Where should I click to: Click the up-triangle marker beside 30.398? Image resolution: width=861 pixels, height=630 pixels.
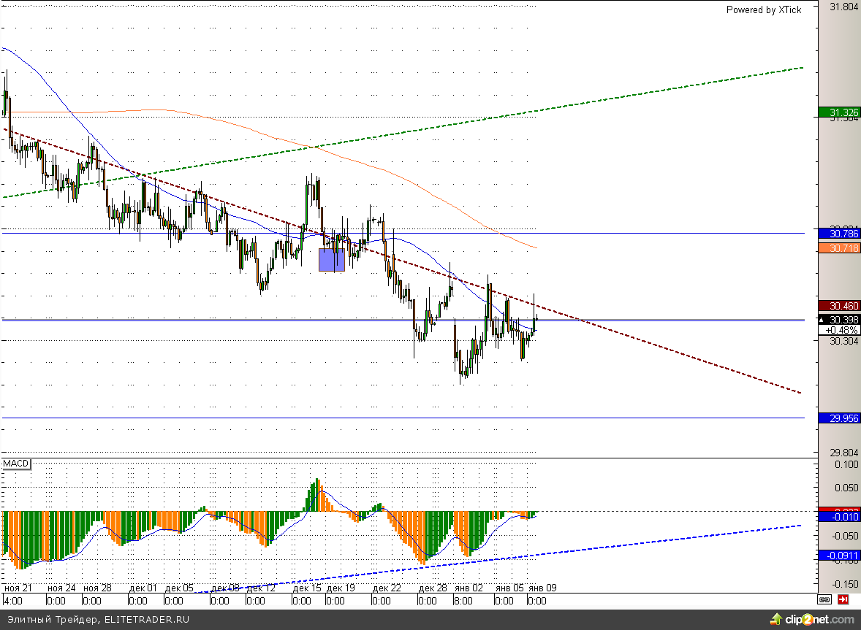click(822, 320)
